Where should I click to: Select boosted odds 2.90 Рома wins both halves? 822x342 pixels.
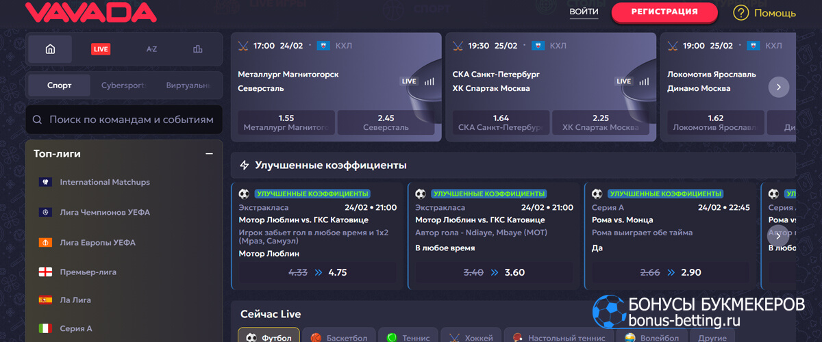click(671, 272)
